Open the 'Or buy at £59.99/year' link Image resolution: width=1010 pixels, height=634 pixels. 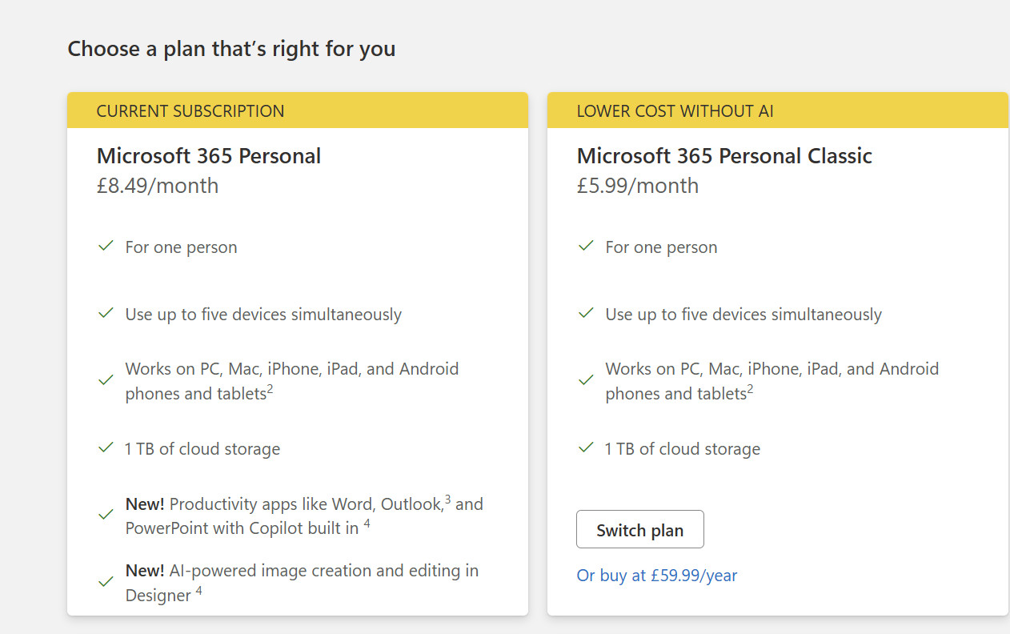tap(656, 575)
